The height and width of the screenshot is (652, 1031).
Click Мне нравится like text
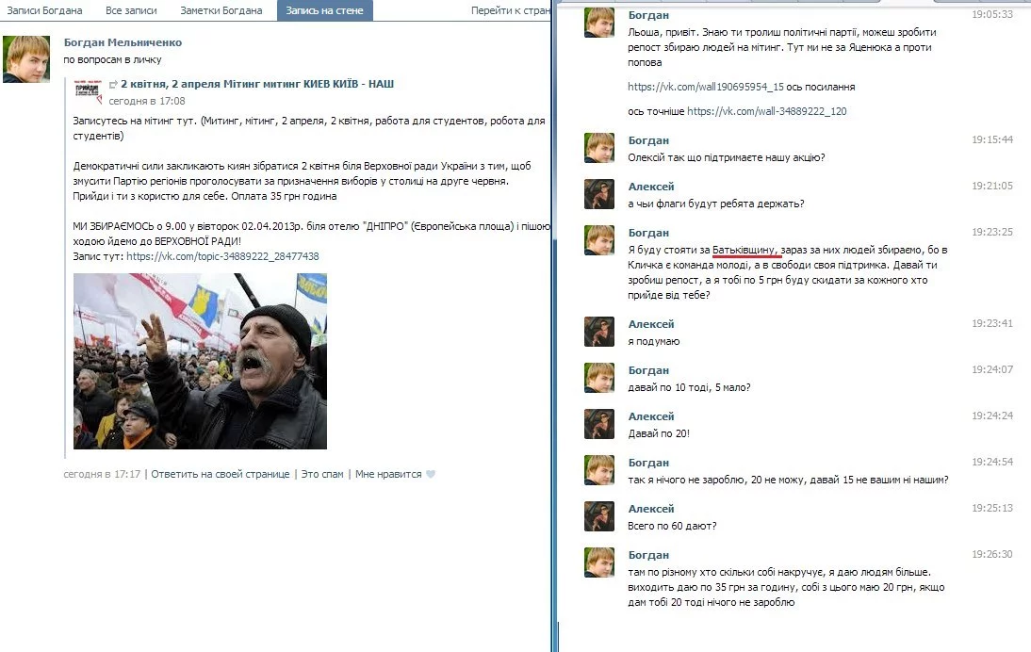388,474
